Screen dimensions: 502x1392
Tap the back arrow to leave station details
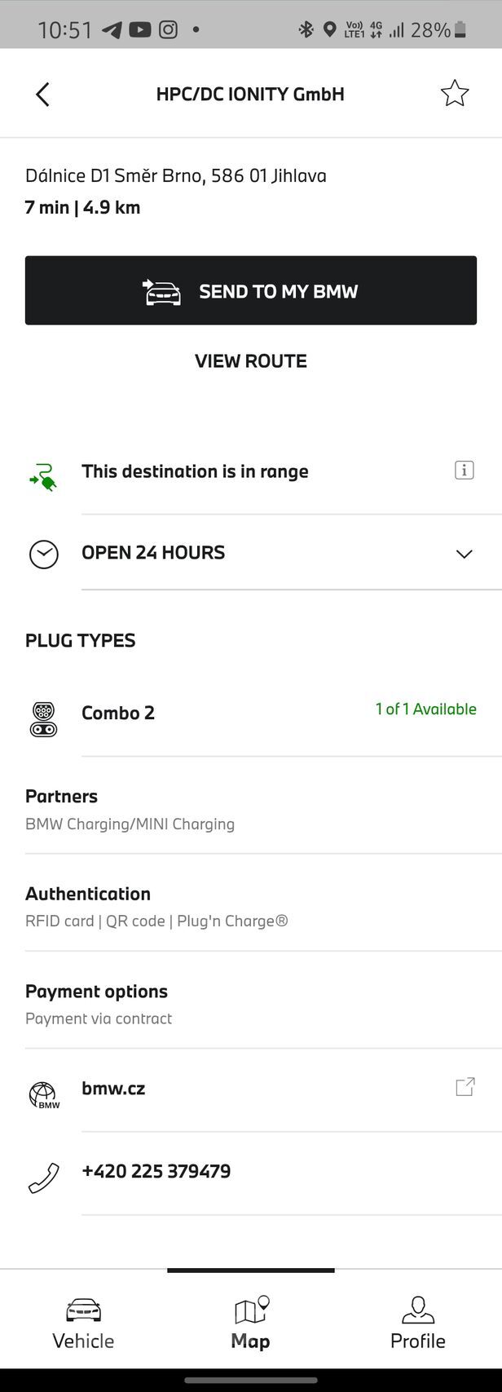[42, 93]
